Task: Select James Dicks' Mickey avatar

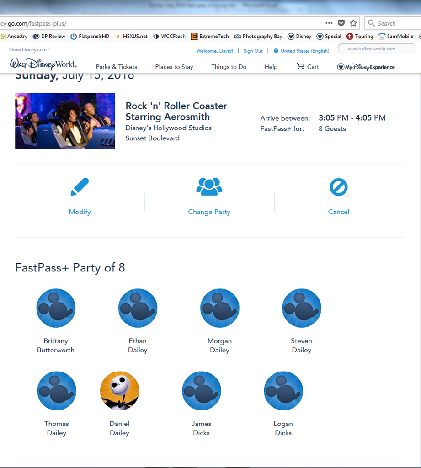Action: pyautogui.click(x=202, y=391)
